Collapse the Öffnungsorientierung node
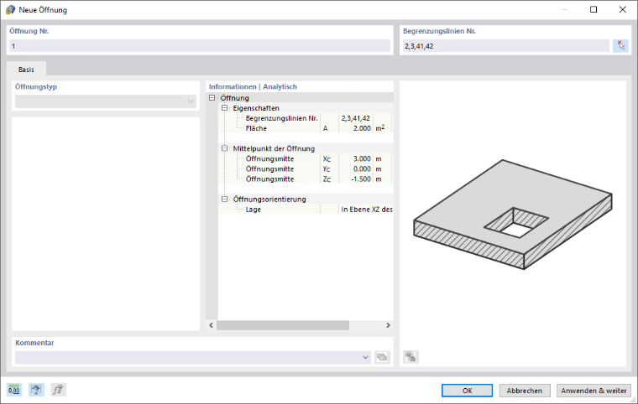Image resolution: width=638 pixels, height=404 pixels. tap(224, 199)
